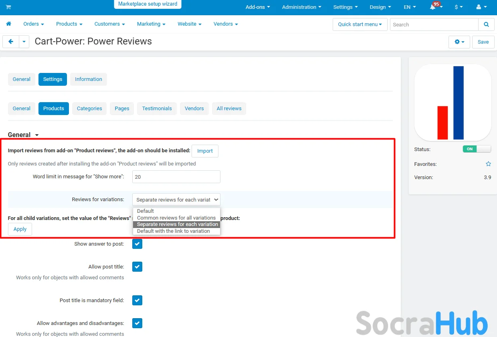Viewport: 497px width, 337px height.
Task: Open the Customers menu
Action: (110, 24)
